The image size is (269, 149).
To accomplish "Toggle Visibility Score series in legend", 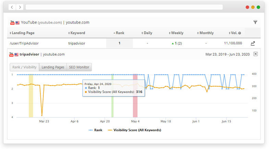I will click(x=134, y=130).
